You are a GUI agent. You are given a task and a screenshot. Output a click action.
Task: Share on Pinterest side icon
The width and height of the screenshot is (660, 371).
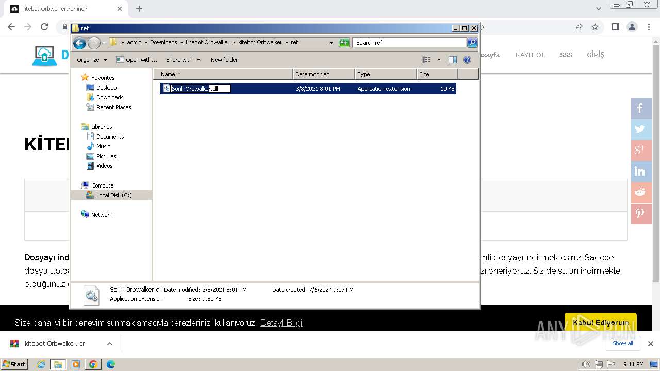(641, 214)
